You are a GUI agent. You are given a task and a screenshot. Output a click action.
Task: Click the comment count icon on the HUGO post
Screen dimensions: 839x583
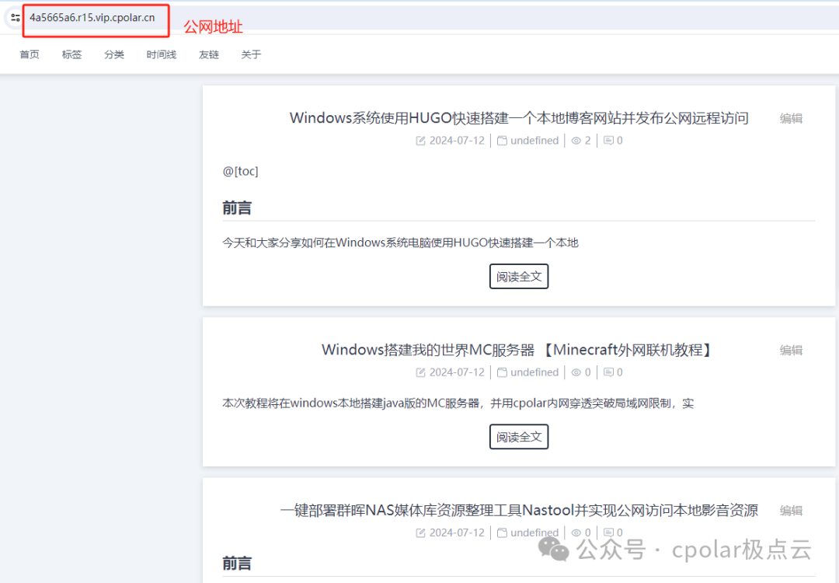click(608, 141)
